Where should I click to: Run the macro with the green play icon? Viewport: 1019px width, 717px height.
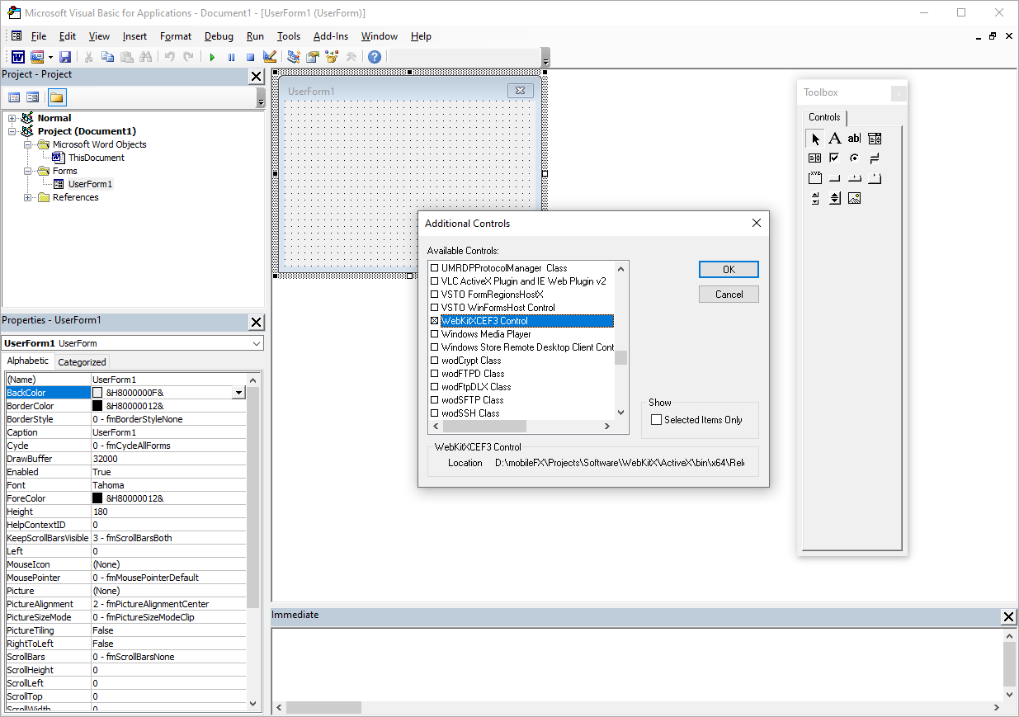[212, 57]
